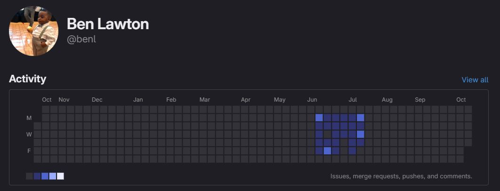Click the Activity section heading
Viewport: 500px width, 191px height.
coord(27,79)
